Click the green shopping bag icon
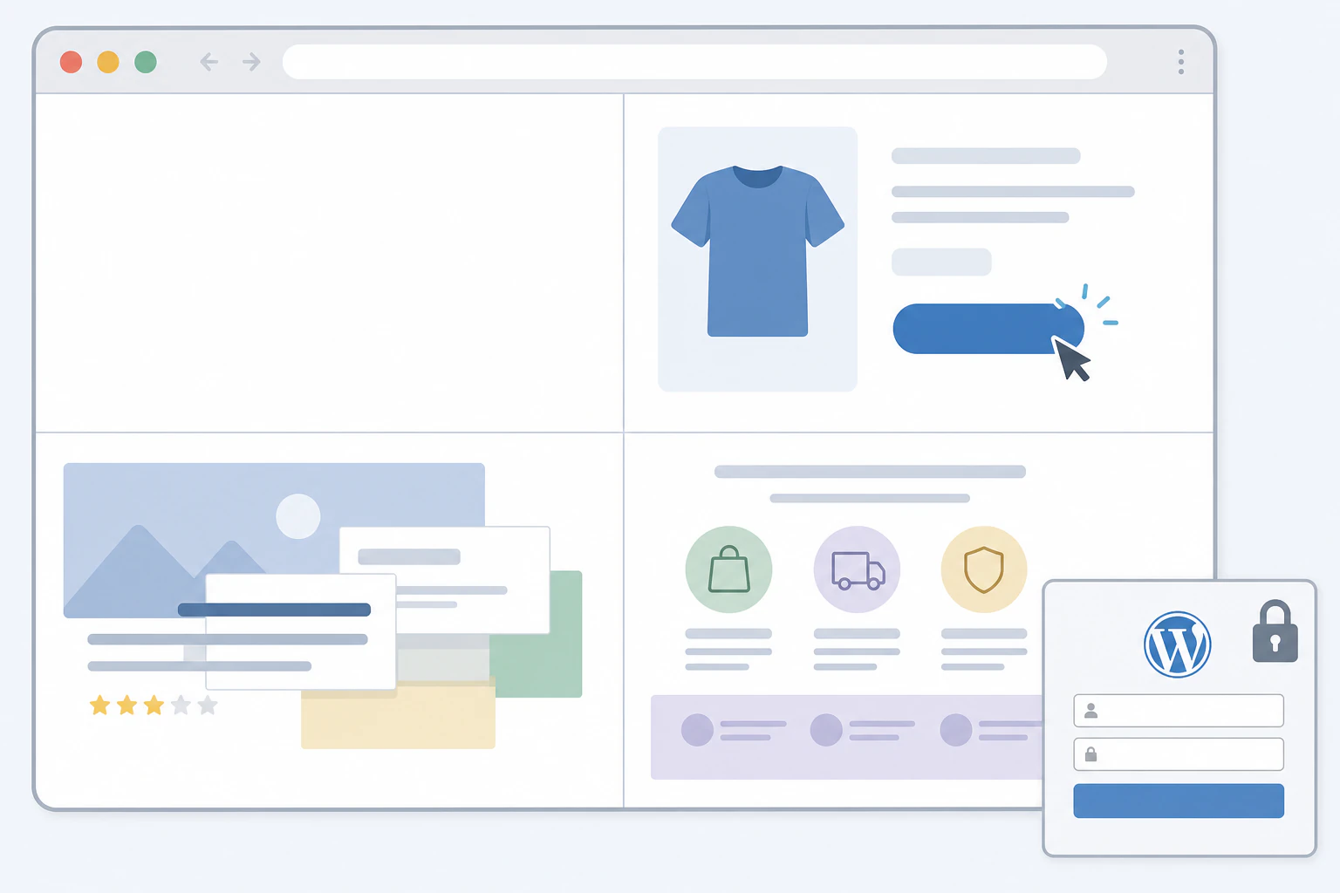Screen dimensions: 1340x893 point(728,569)
